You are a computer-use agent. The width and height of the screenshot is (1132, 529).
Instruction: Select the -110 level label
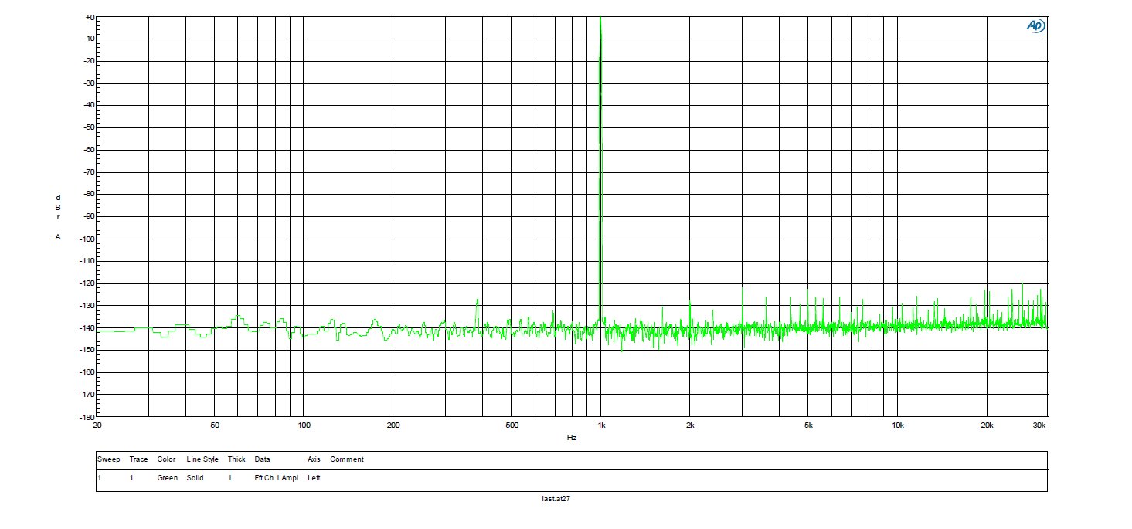pyautogui.click(x=87, y=261)
